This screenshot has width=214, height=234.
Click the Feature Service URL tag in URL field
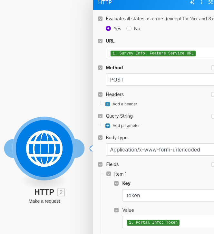(153, 53)
